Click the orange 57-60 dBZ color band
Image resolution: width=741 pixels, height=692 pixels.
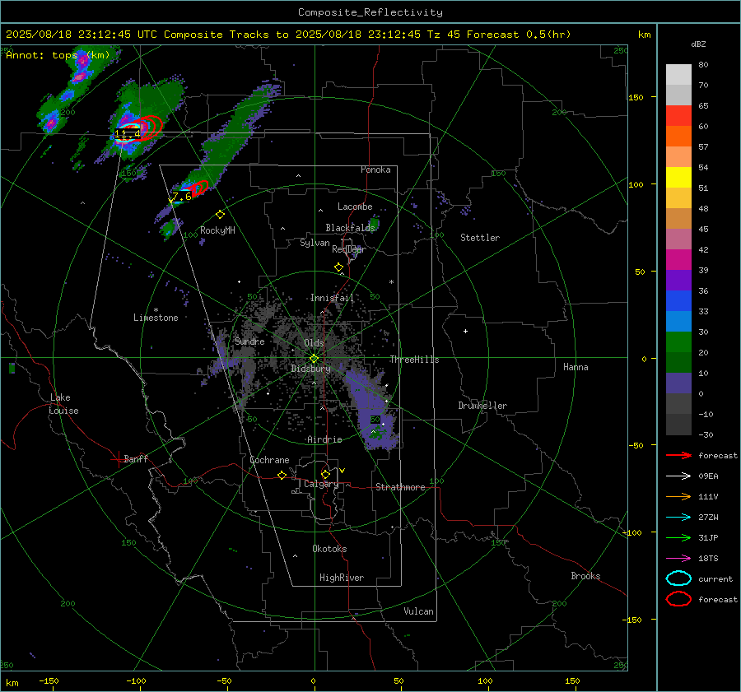[x=678, y=137]
